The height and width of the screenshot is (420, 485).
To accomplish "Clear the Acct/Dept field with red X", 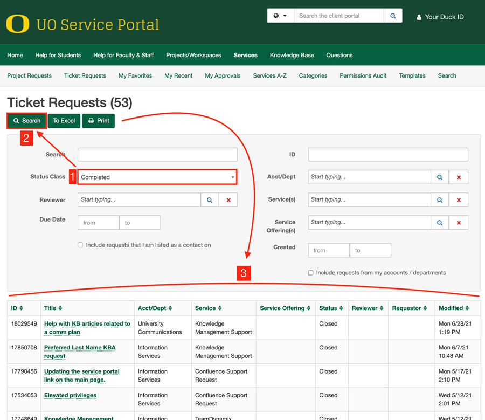I will point(459,177).
